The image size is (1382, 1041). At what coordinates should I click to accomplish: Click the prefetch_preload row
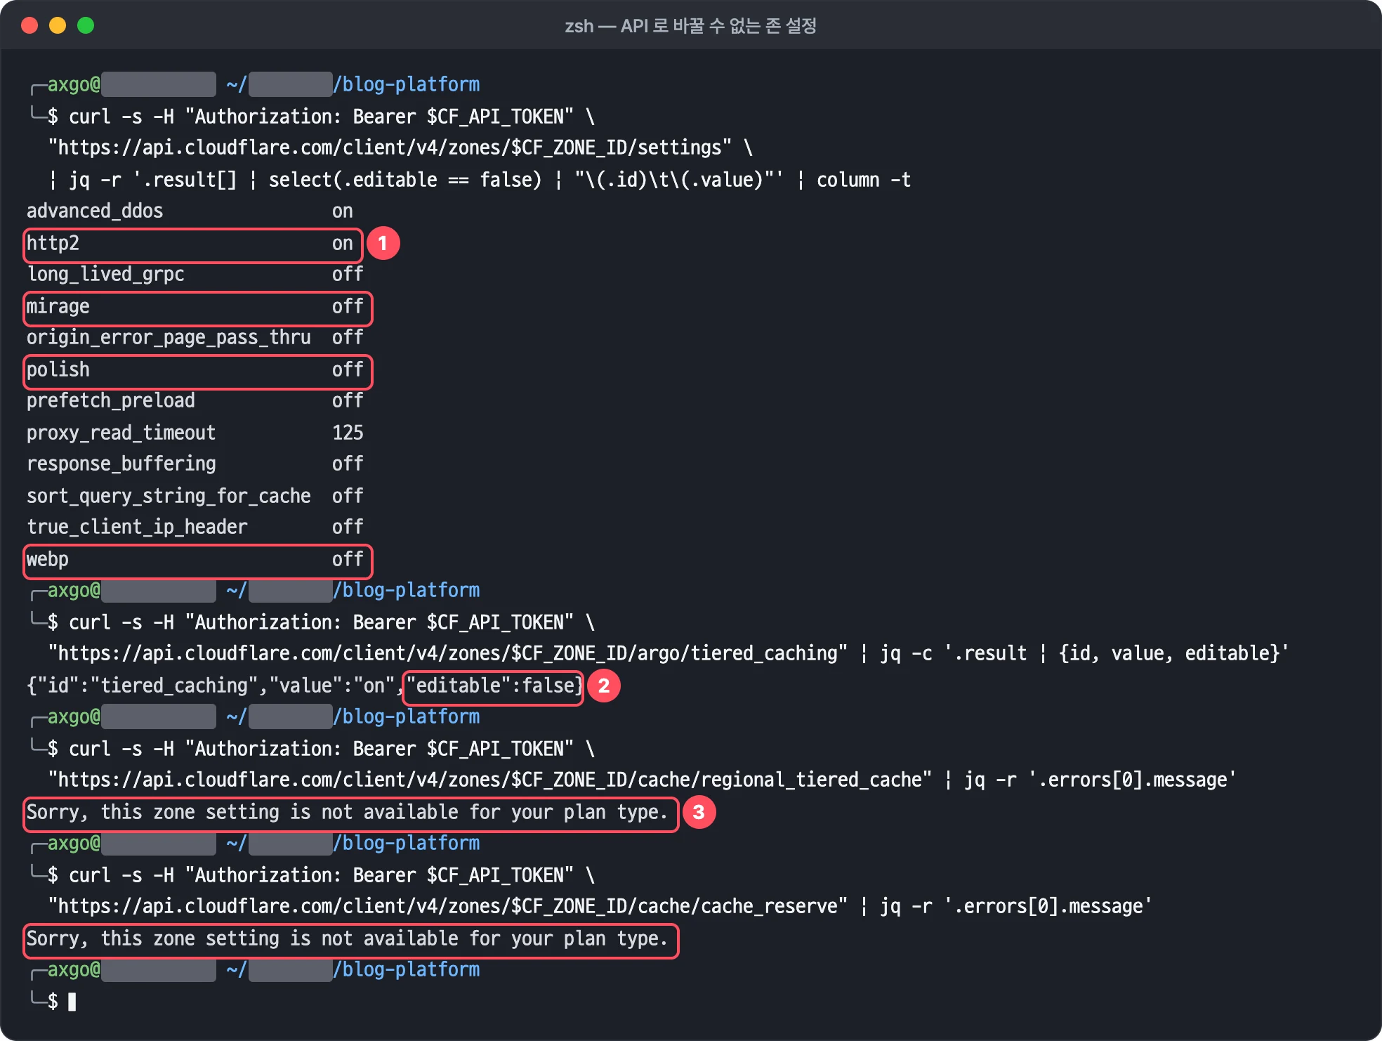[195, 400]
